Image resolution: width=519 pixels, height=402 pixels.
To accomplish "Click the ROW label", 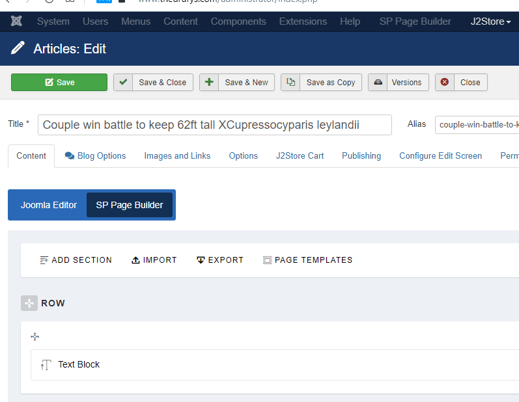I will coord(53,303).
